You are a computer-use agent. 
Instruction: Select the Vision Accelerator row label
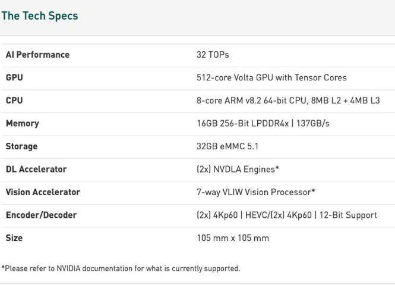click(x=43, y=192)
